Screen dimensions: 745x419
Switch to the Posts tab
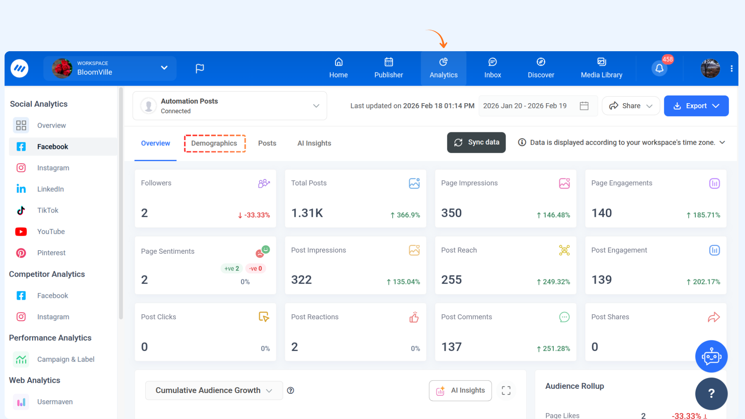pos(267,143)
